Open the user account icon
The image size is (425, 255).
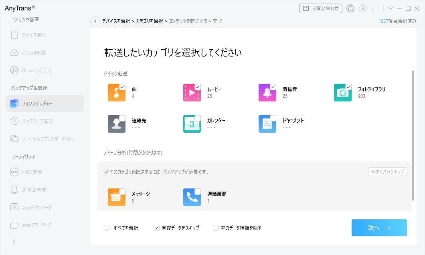(x=363, y=8)
